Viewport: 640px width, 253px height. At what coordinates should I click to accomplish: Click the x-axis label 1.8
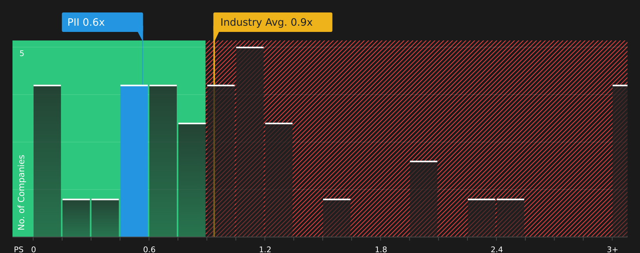click(x=381, y=249)
